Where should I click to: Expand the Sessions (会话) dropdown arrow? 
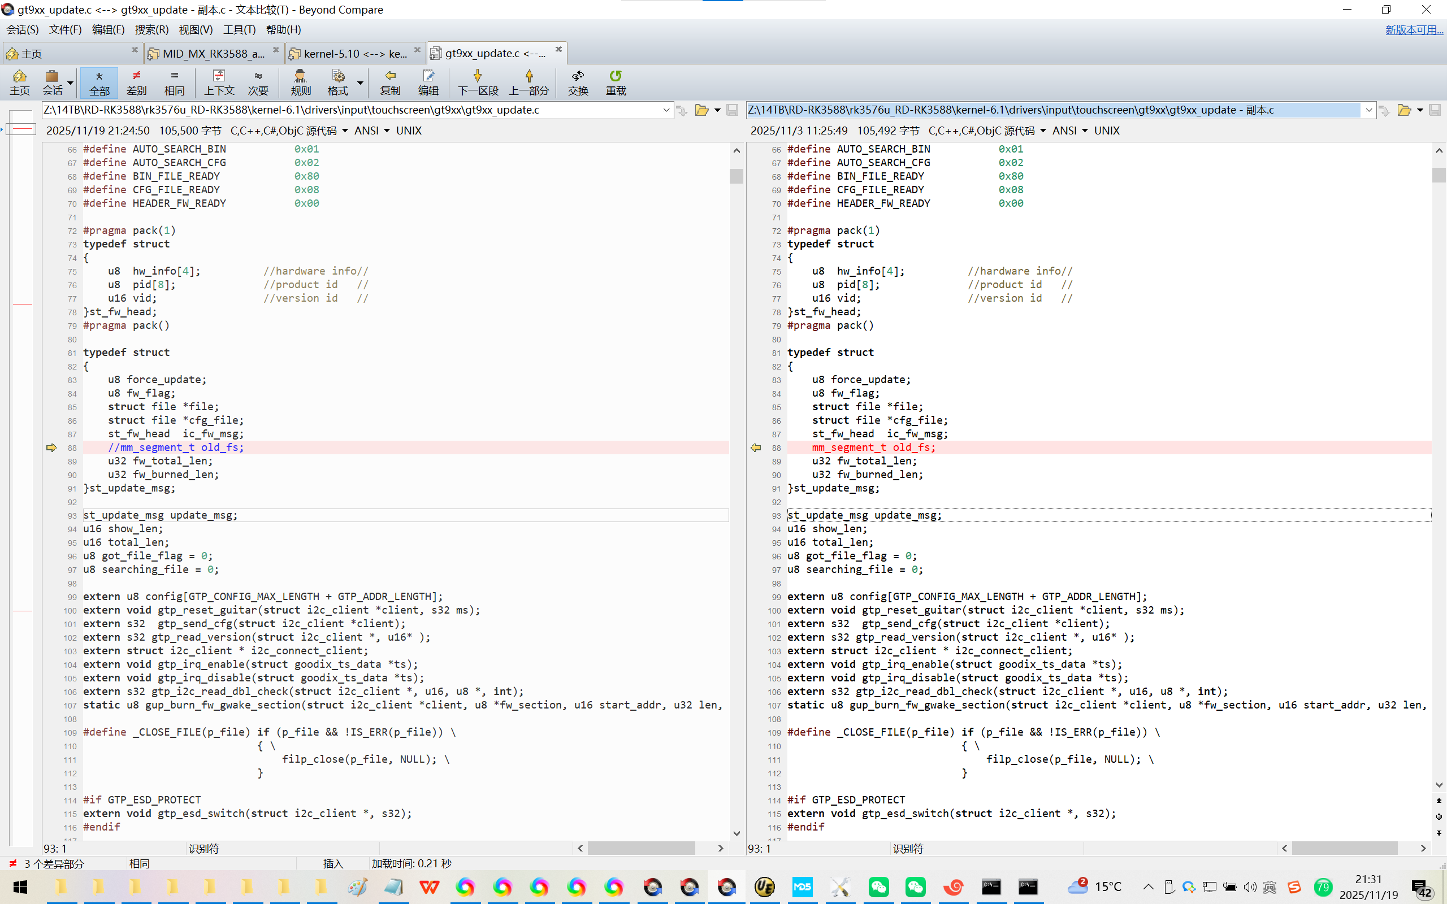pos(71,82)
